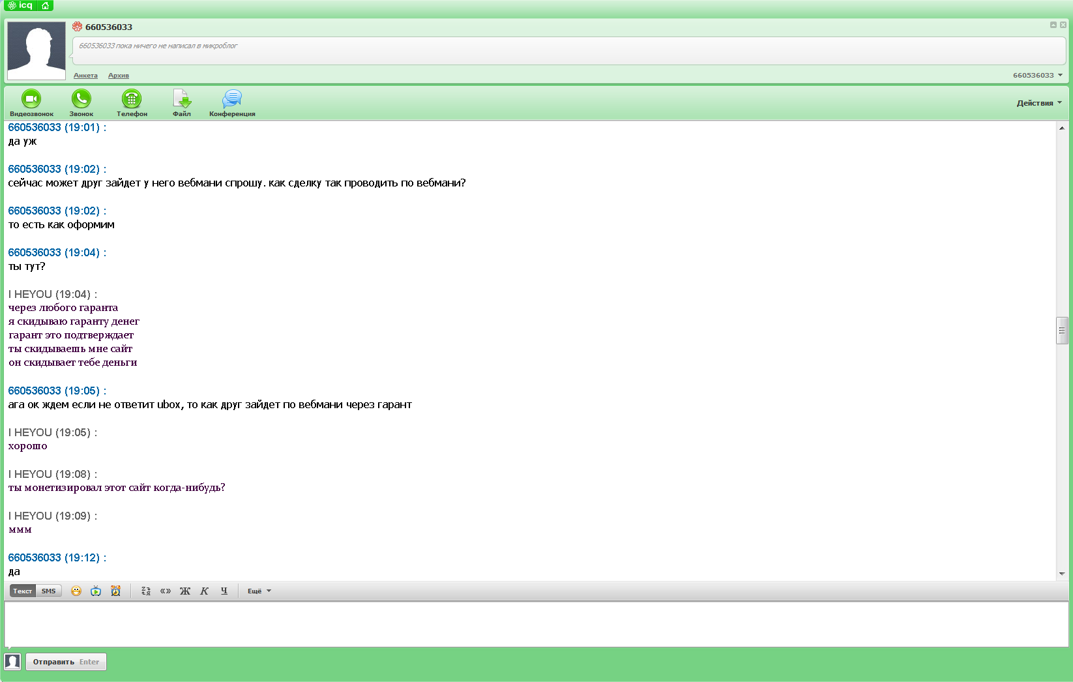1073x682 pixels.
Task: Click the contact's large avatar picture
Action: point(37,51)
